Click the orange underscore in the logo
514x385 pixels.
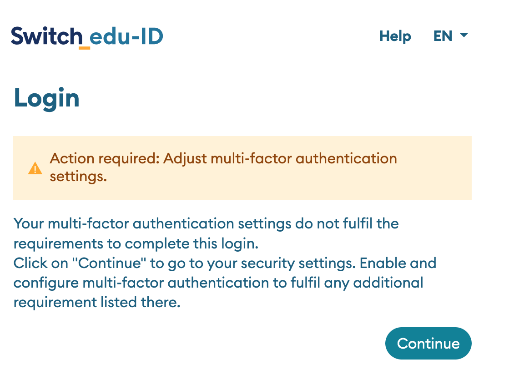click(x=84, y=48)
